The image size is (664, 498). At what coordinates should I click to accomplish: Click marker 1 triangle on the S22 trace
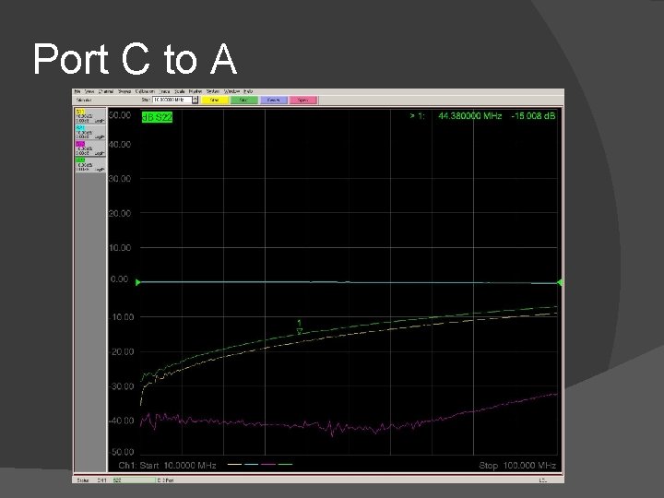300,331
